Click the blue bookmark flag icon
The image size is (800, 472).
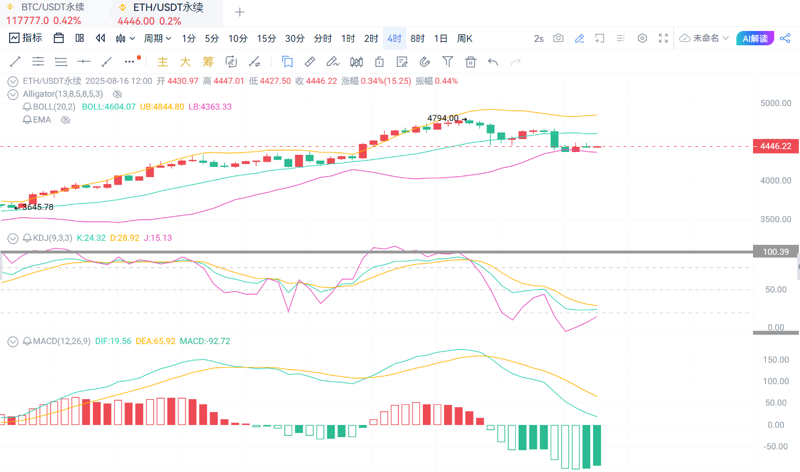288,61
